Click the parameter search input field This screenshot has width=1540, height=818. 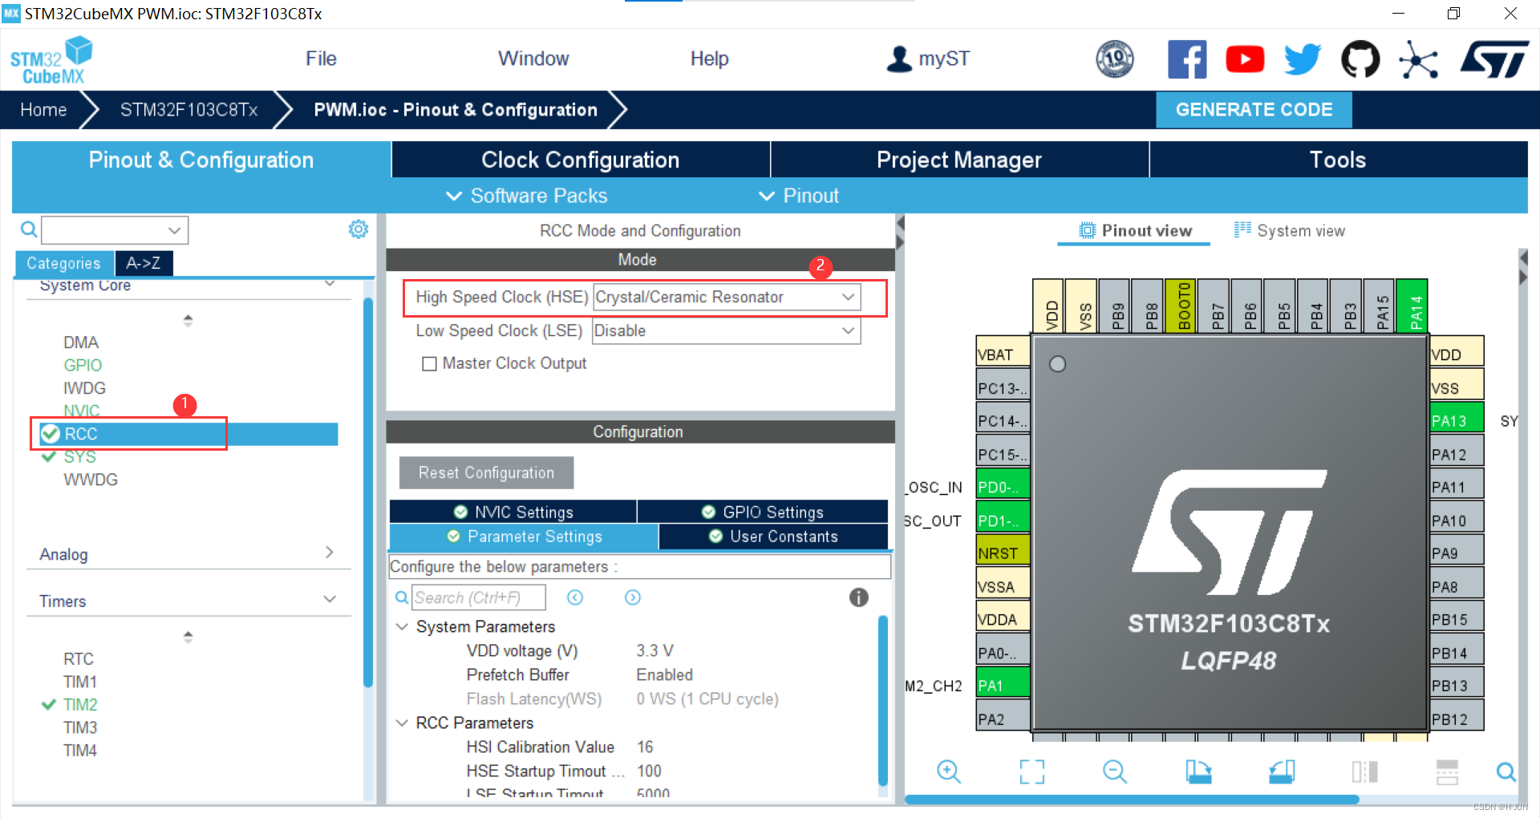click(x=479, y=597)
